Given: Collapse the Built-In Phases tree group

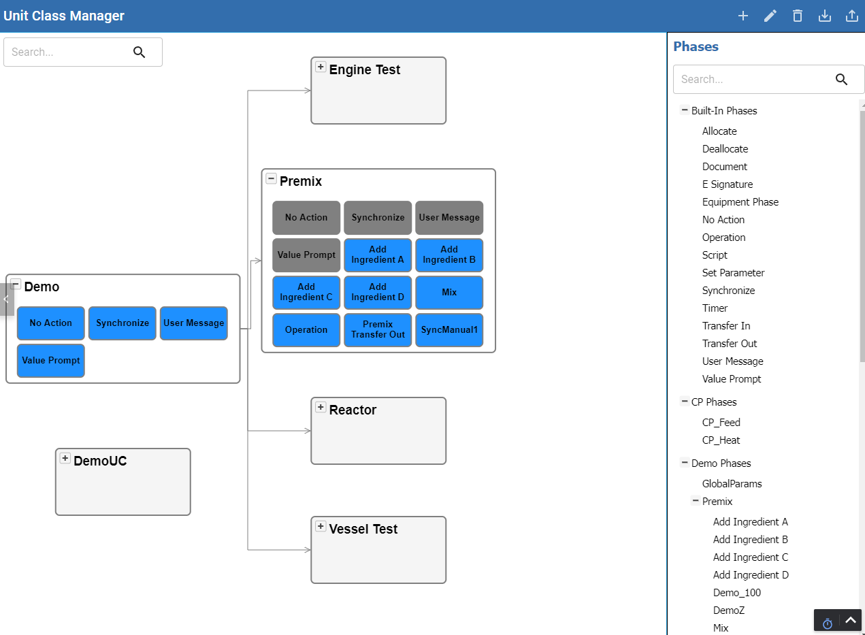Looking at the screenshot, I should pyautogui.click(x=684, y=110).
